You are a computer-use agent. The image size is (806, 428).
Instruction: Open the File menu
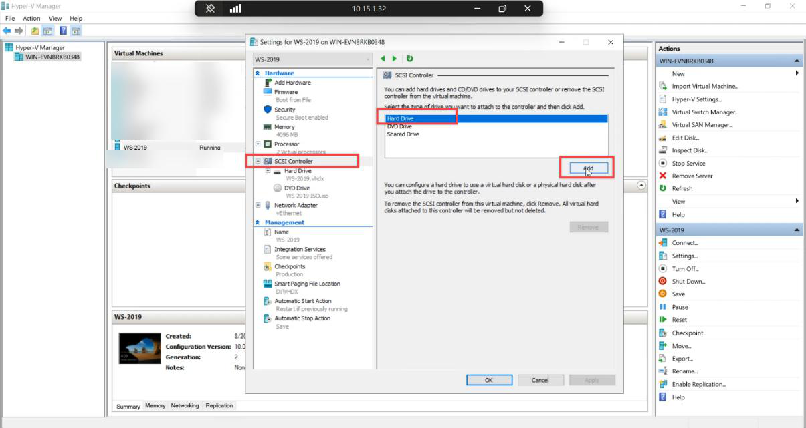(x=10, y=19)
